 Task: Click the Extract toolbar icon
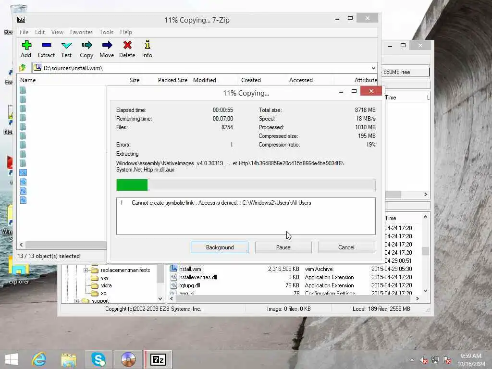point(47,45)
